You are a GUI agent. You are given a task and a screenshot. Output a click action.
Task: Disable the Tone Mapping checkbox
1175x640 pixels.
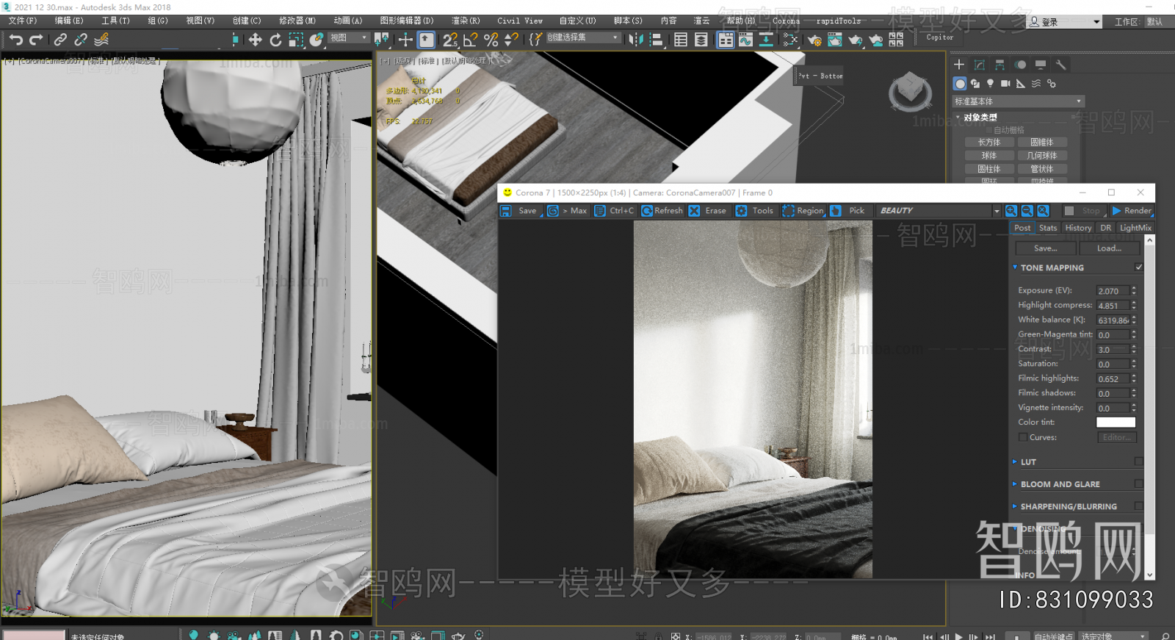[1138, 267]
